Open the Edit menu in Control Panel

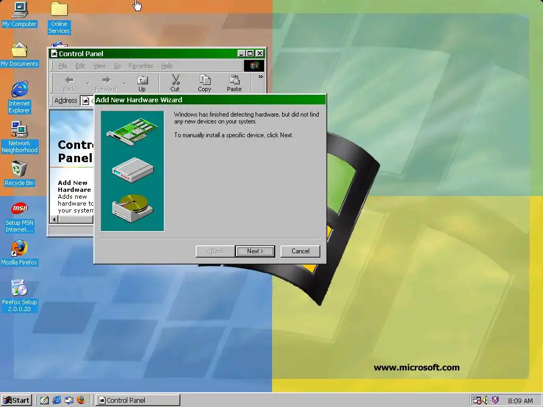tap(80, 66)
